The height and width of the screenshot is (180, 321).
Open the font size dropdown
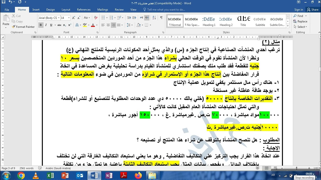coord(69,18)
